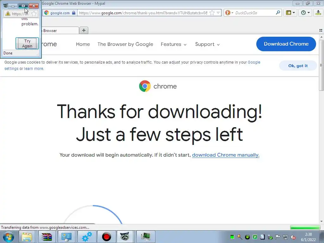324x243 pixels.
Task: Click the padlock secure connection icon
Action: (73, 13)
